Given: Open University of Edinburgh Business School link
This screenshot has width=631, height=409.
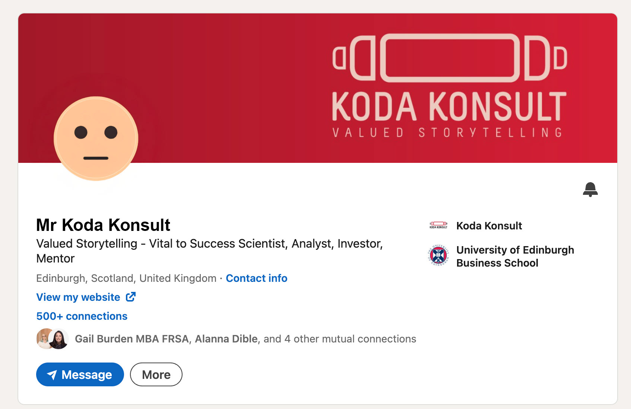Looking at the screenshot, I should point(515,256).
